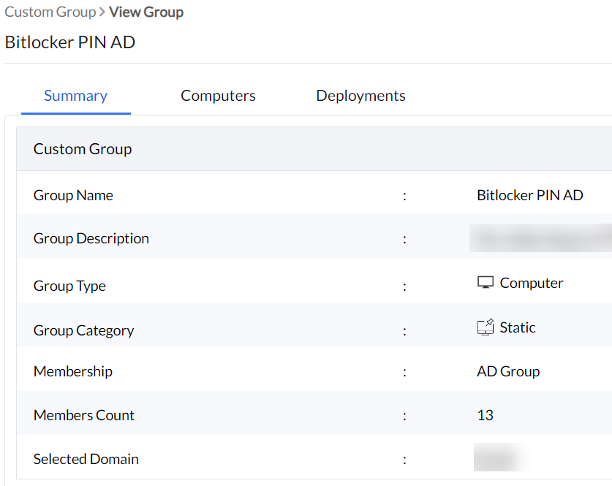612x486 pixels.
Task: Go back via Custom Group breadcrumb link
Action: tap(50, 12)
